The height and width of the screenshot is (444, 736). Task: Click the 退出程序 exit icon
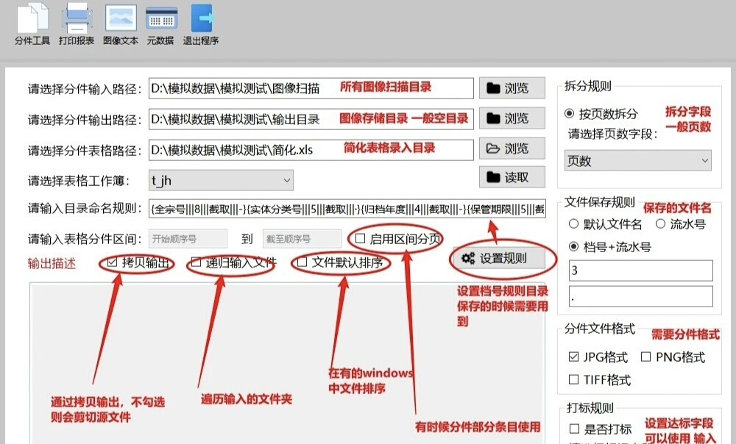(x=201, y=24)
